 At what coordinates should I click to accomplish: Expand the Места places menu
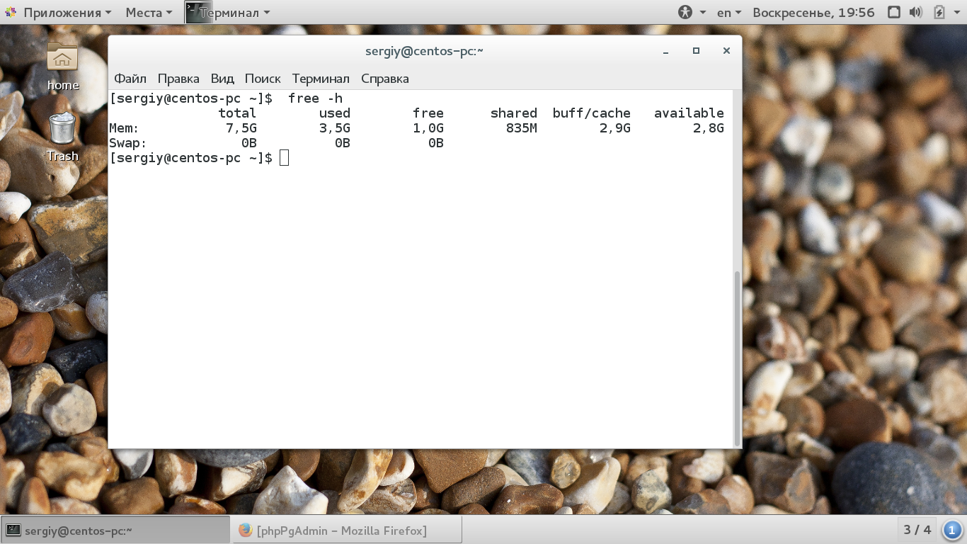coord(149,12)
